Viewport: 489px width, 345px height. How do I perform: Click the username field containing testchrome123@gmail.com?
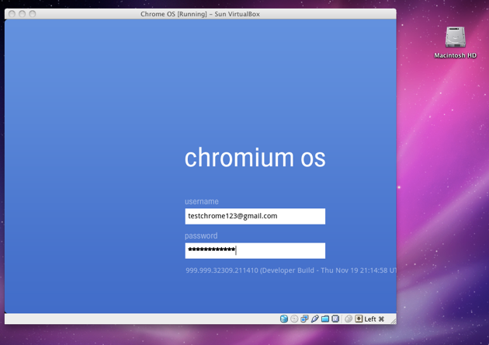pos(255,216)
